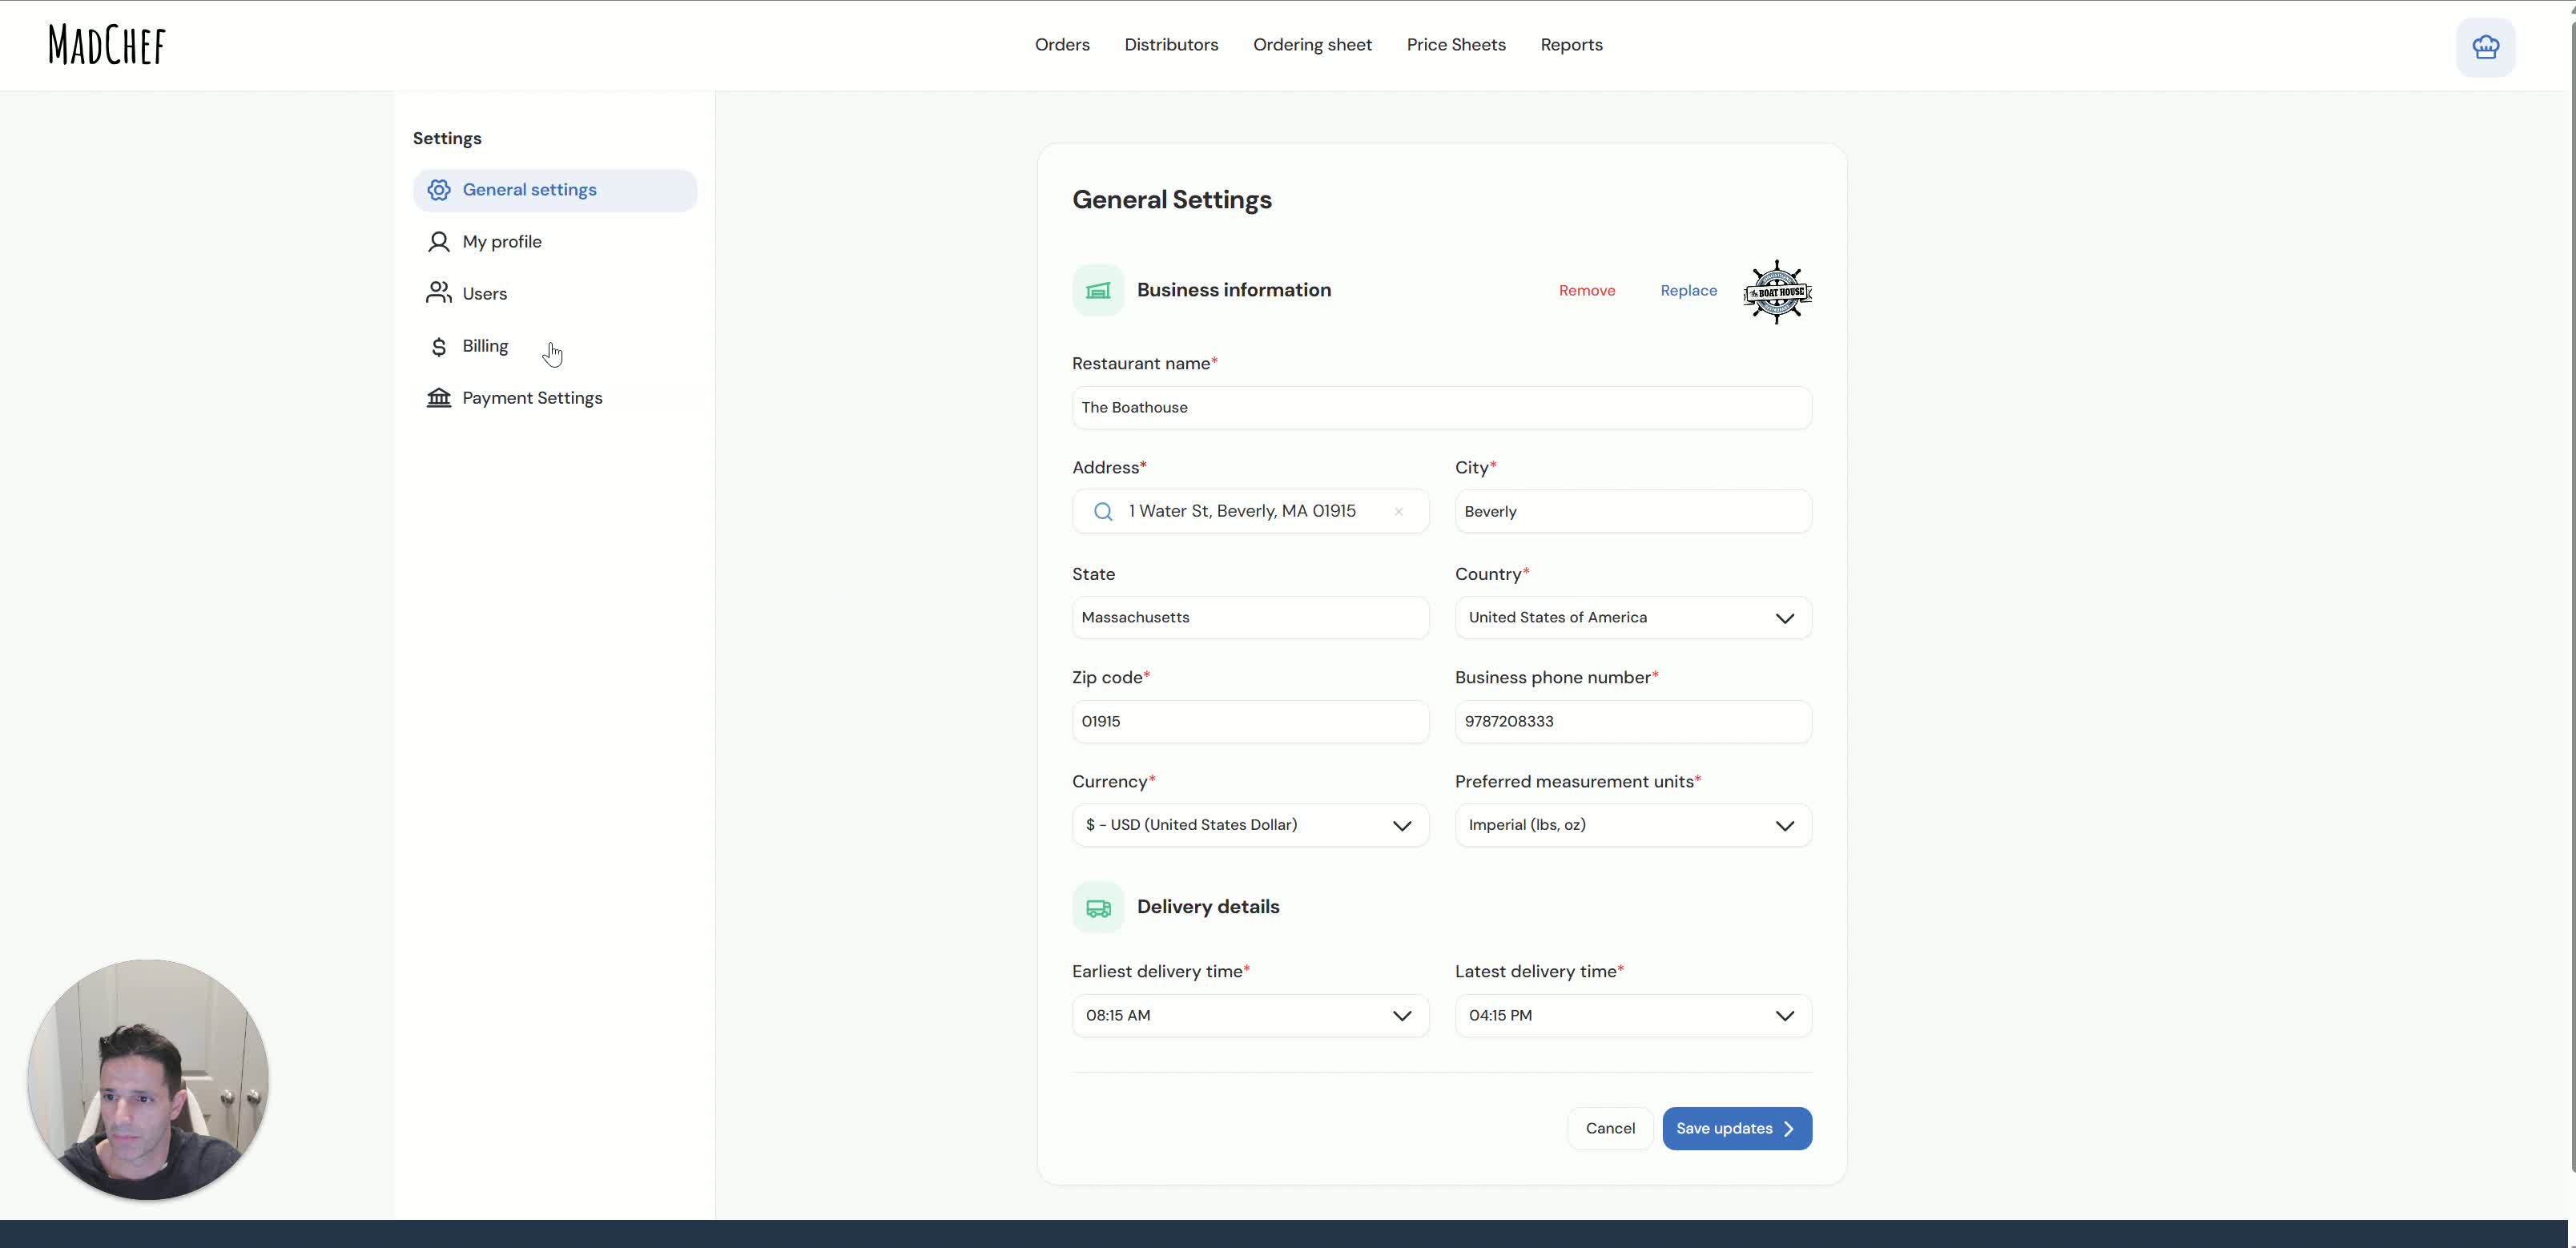Click the Users group icon
Image resolution: width=2576 pixels, height=1248 pixels.
[439, 293]
